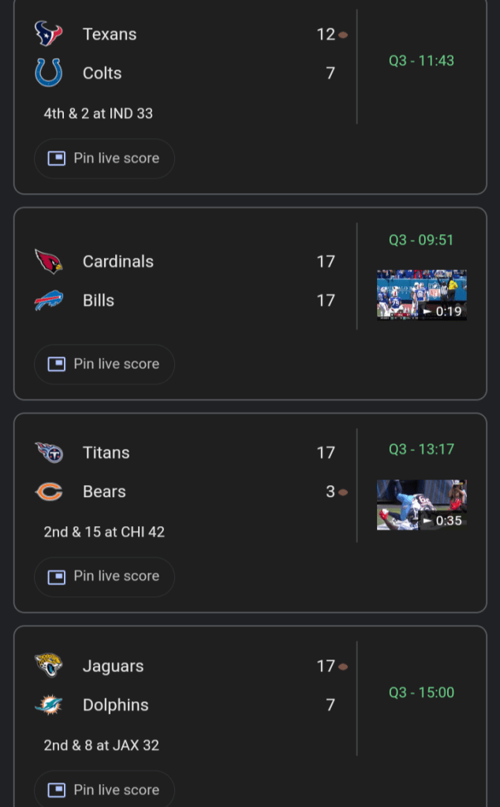Click the Tennessee Titans team logo
Image resolution: width=500 pixels, height=807 pixels.
(48, 453)
